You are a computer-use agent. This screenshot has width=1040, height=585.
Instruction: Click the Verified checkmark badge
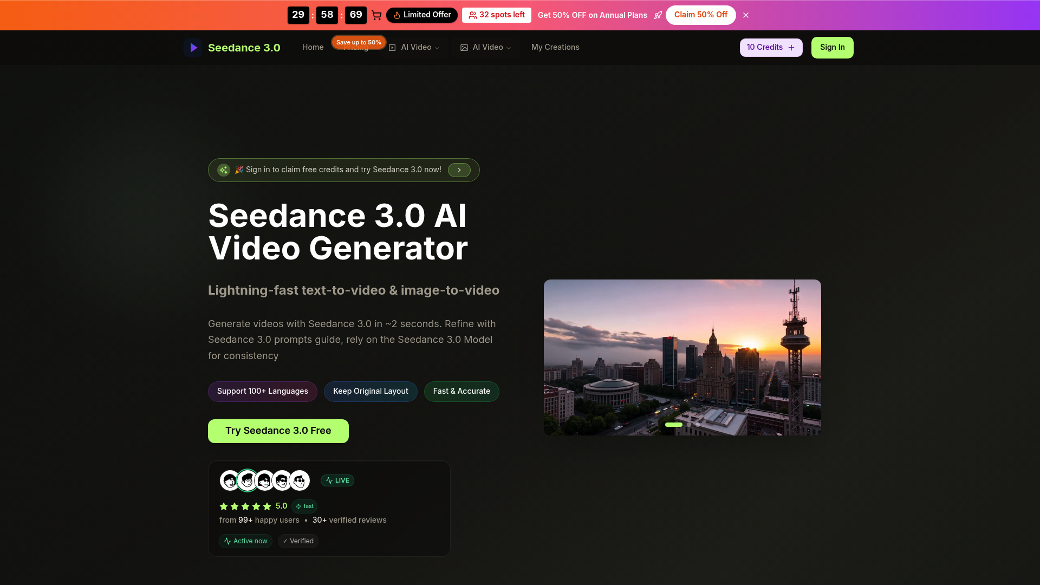pos(298,541)
